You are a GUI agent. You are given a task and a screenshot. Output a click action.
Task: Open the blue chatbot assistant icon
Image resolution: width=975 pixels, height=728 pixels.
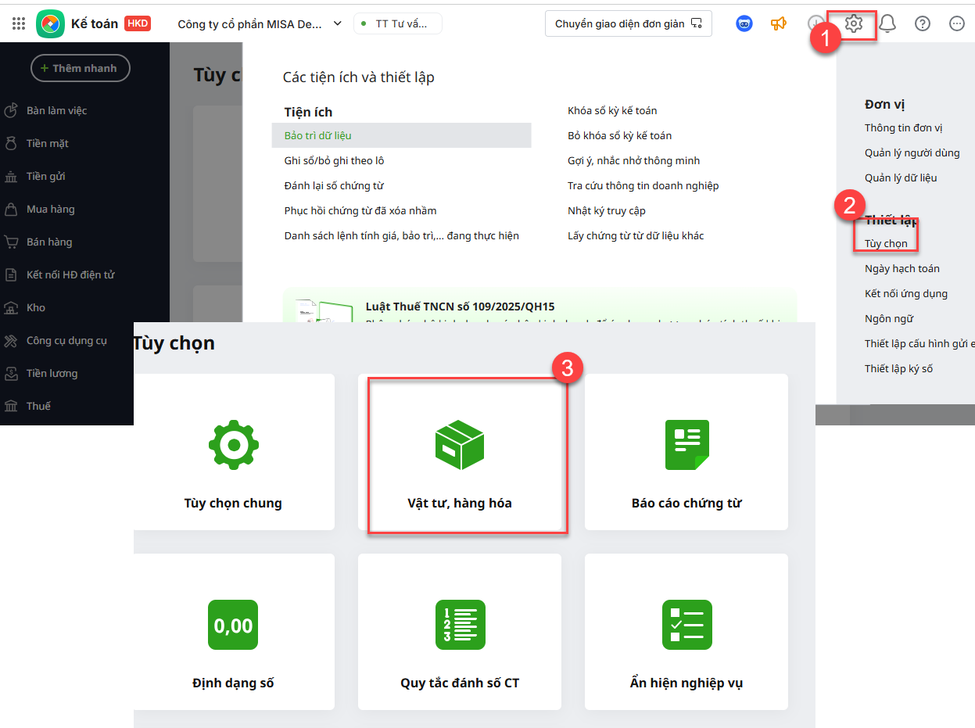pos(744,24)
